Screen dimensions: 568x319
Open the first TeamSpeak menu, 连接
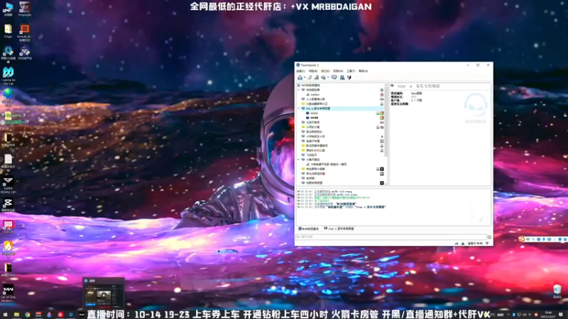tap(300, 71)
